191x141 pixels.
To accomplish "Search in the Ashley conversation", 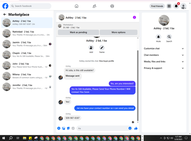I will click(x=169, y=37).
